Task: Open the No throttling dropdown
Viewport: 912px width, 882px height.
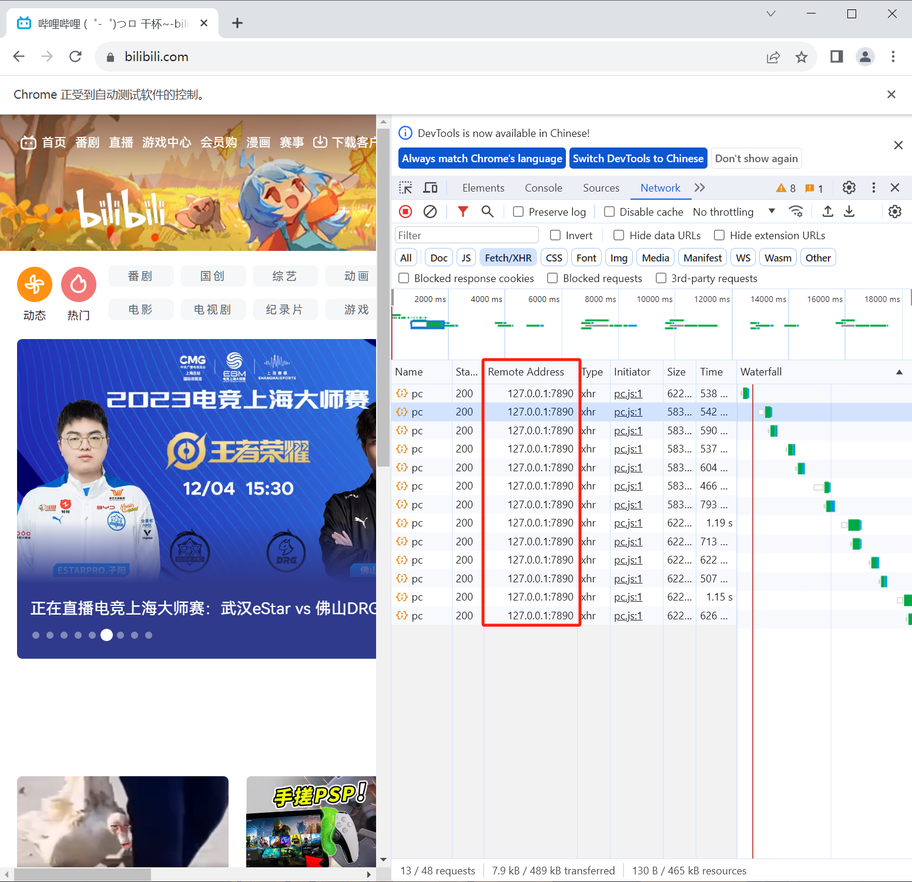Action: point(735,212)
